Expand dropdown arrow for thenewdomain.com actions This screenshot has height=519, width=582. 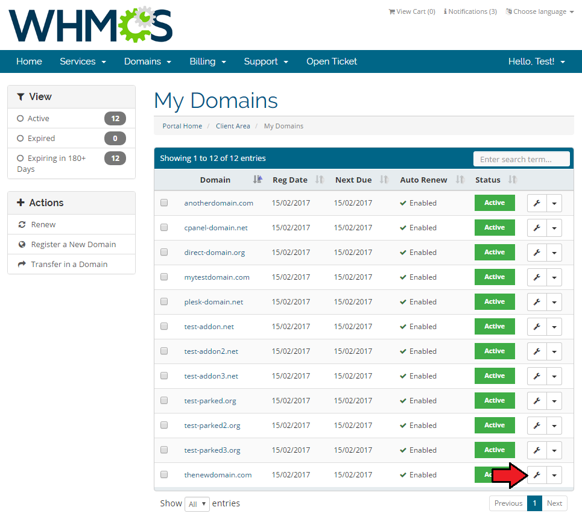(x=554, y=475)
